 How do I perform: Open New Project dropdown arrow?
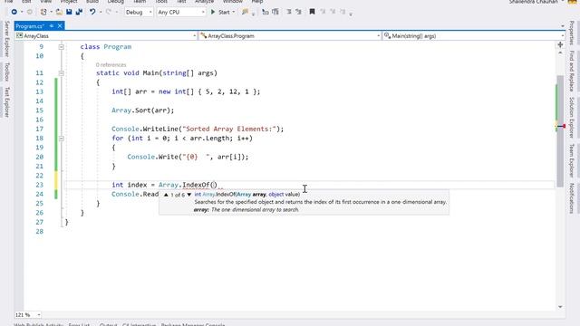[x=51, y=12]
